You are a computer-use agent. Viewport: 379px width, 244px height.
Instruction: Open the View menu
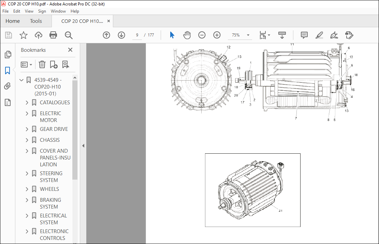(x=29, y=11)
